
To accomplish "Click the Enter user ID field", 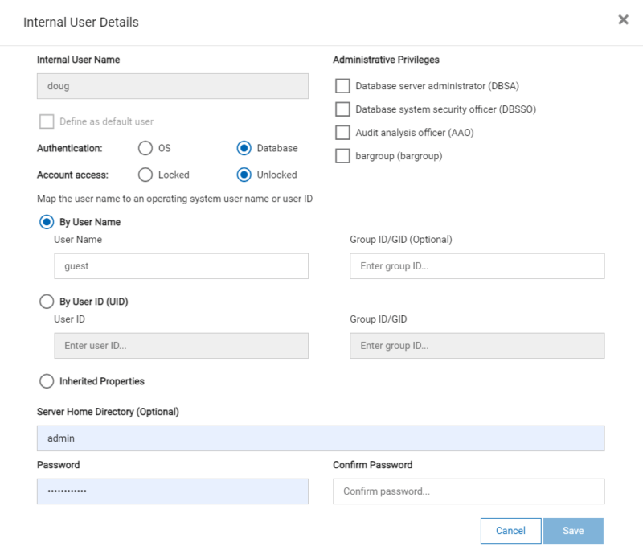I will (x=181, y=345).
